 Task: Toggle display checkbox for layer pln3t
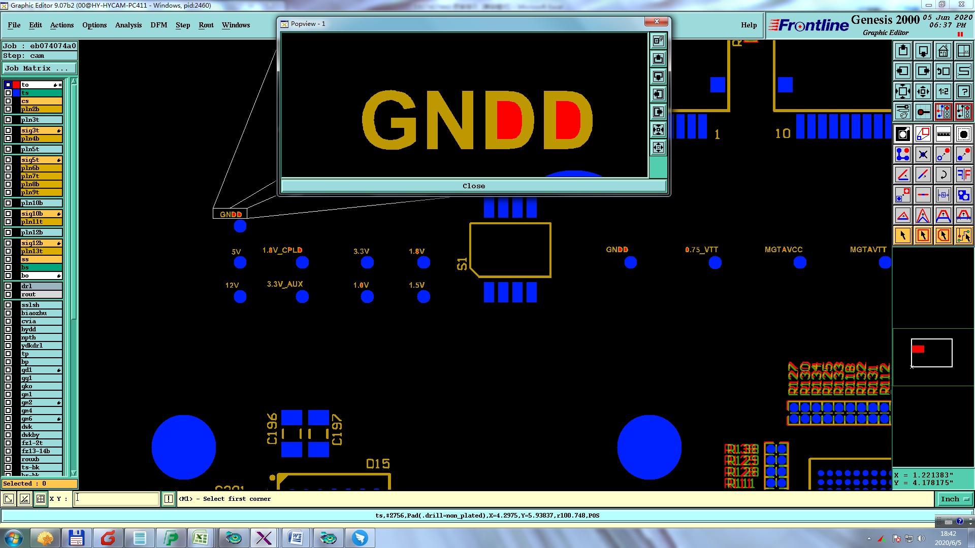click(8, 120)
